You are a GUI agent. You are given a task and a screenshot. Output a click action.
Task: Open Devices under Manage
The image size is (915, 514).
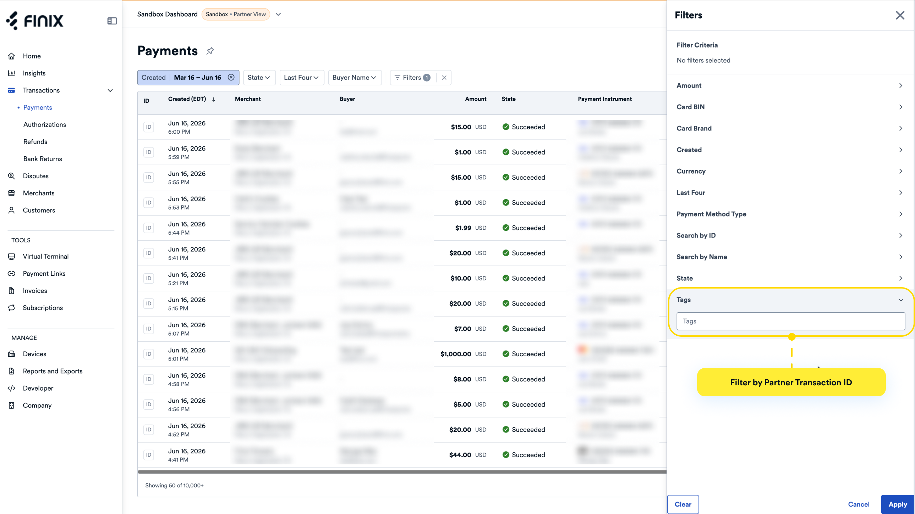coord(34,354)
